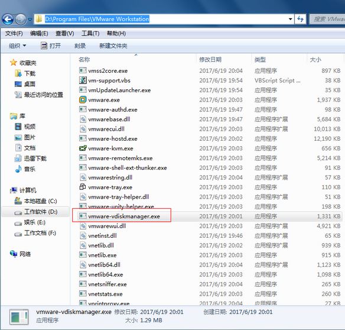Select the vmUpdateLauncher.exe file icon
This screenshot has height=330, width=345.
pos(83,90)
